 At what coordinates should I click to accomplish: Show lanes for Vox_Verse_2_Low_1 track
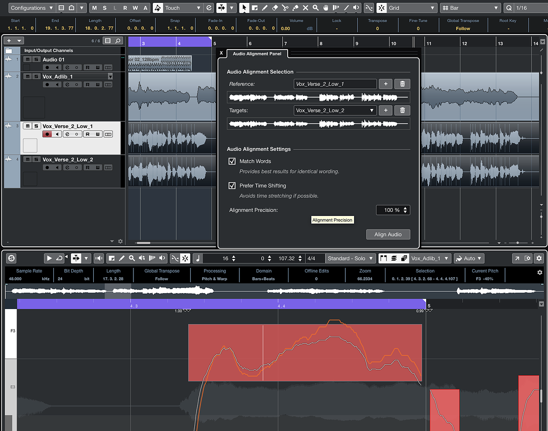coord(108,134)
